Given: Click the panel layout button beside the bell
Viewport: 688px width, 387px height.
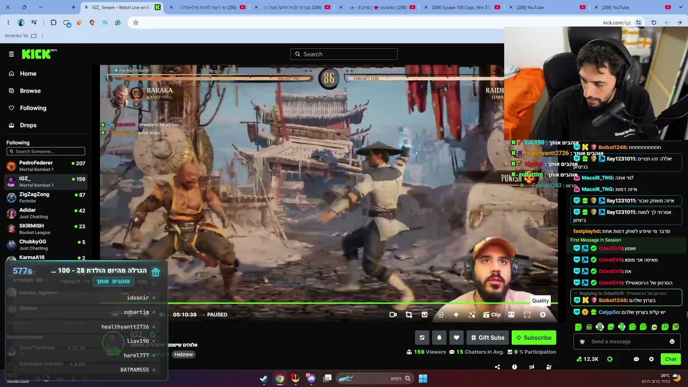Looking at the screenshot, I should pyautogui.click(x=422, y=338).
